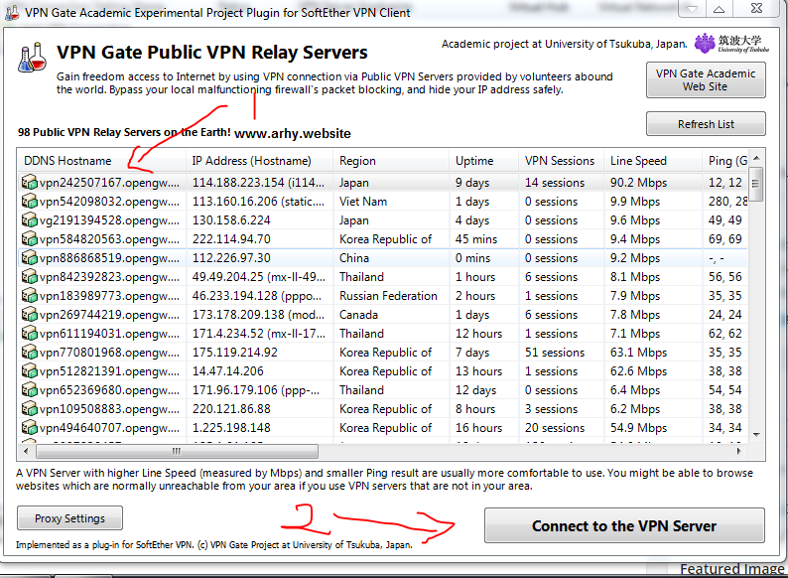Screen dimensions: 788x578
Task: Click the server icon for vpn183989773
Action: point(30,295)
